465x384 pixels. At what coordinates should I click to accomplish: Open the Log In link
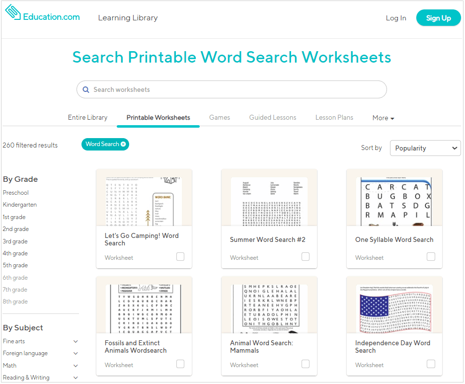coord(396,17)
